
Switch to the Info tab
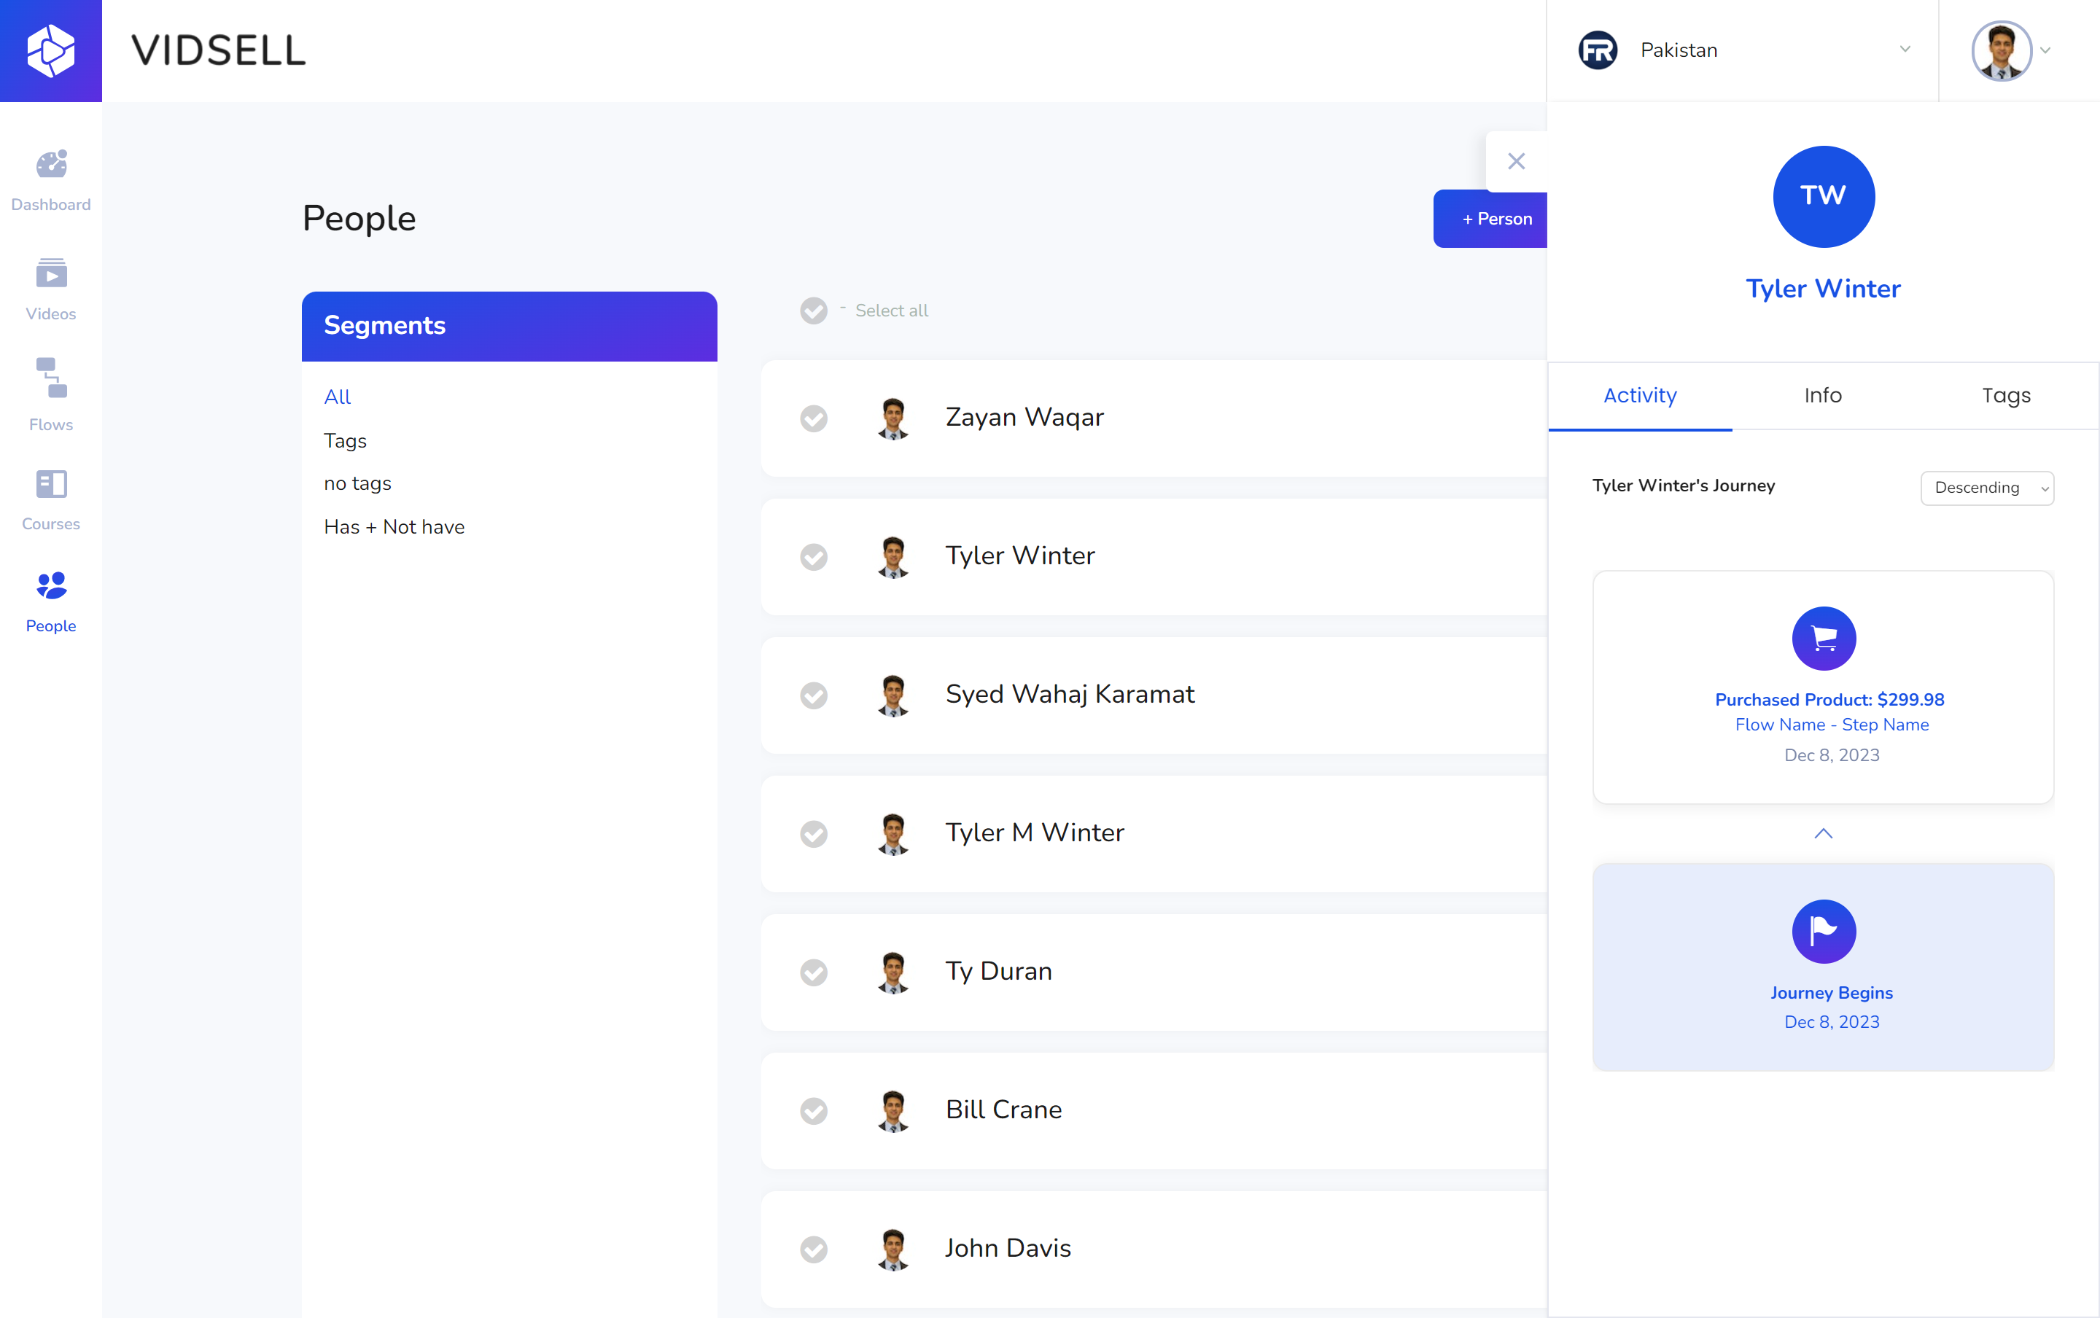[x=1823, y=396]
